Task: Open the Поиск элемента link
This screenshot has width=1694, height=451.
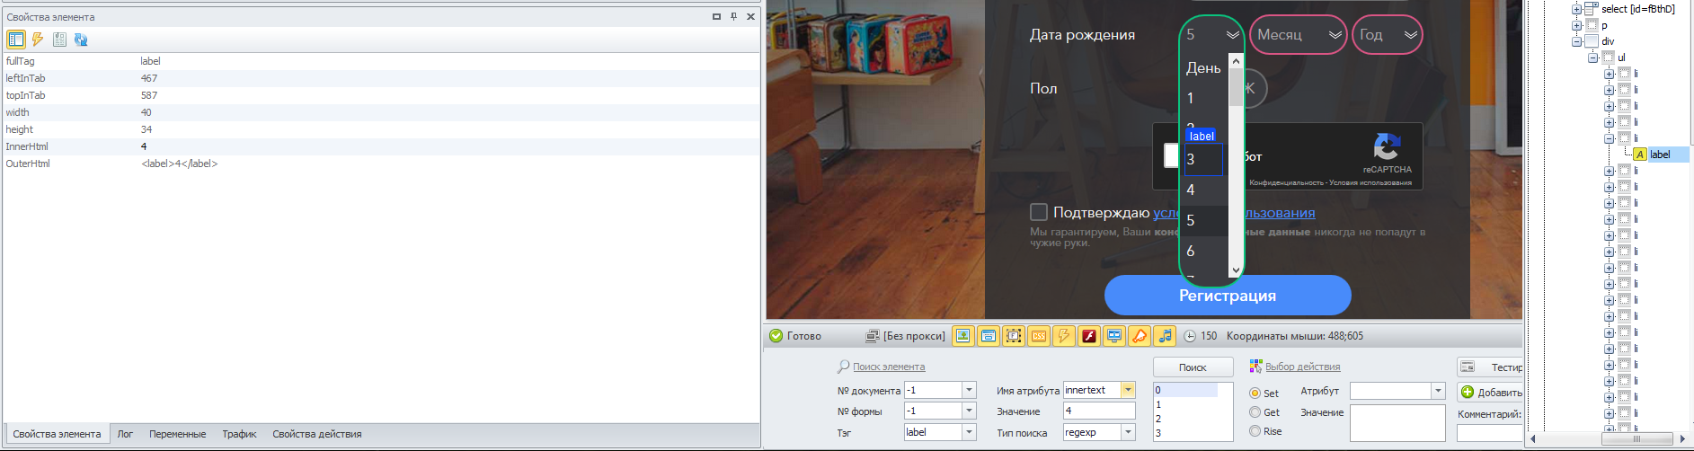Action: [x=889, y=367]
